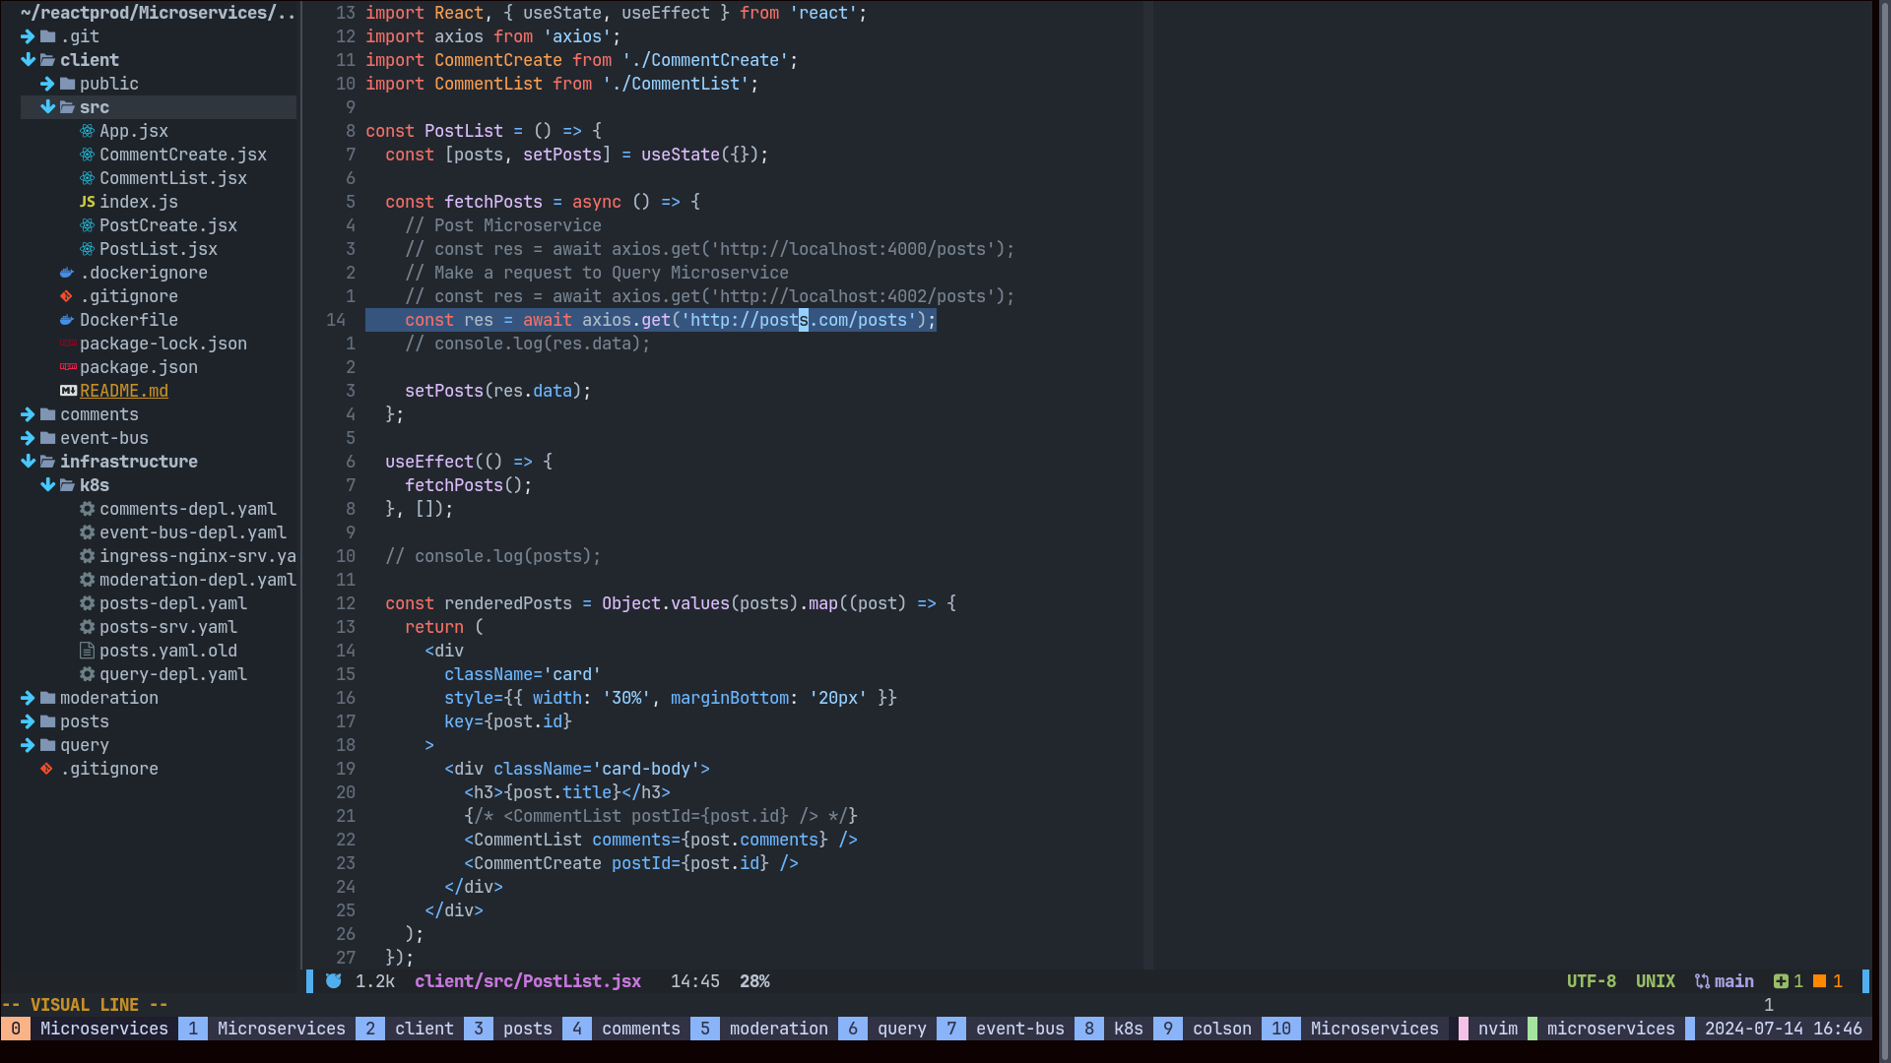This screenshot has width=1891, height=1063.
Task: Click the document icon beside posts.yaml.old
Action: pos(88,651)
